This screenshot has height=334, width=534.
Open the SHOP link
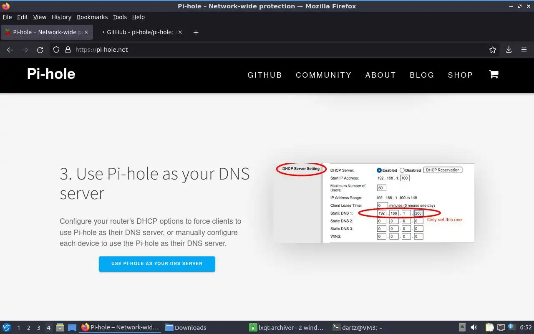pyautogui.click(x=460, y=75)
